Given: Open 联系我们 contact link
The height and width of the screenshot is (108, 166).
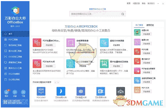Looking at the screenshot, I should pos(151,4).
